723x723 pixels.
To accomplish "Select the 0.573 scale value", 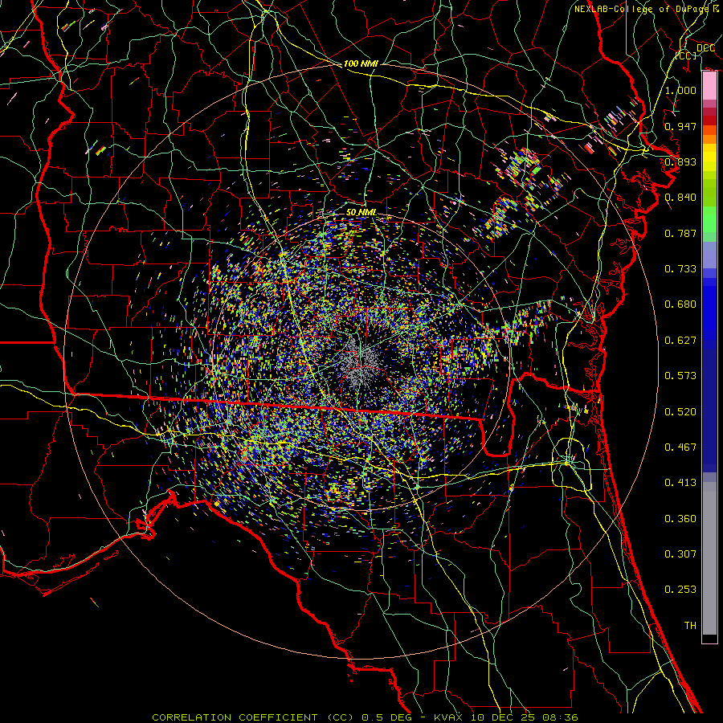I will (680, 376).
